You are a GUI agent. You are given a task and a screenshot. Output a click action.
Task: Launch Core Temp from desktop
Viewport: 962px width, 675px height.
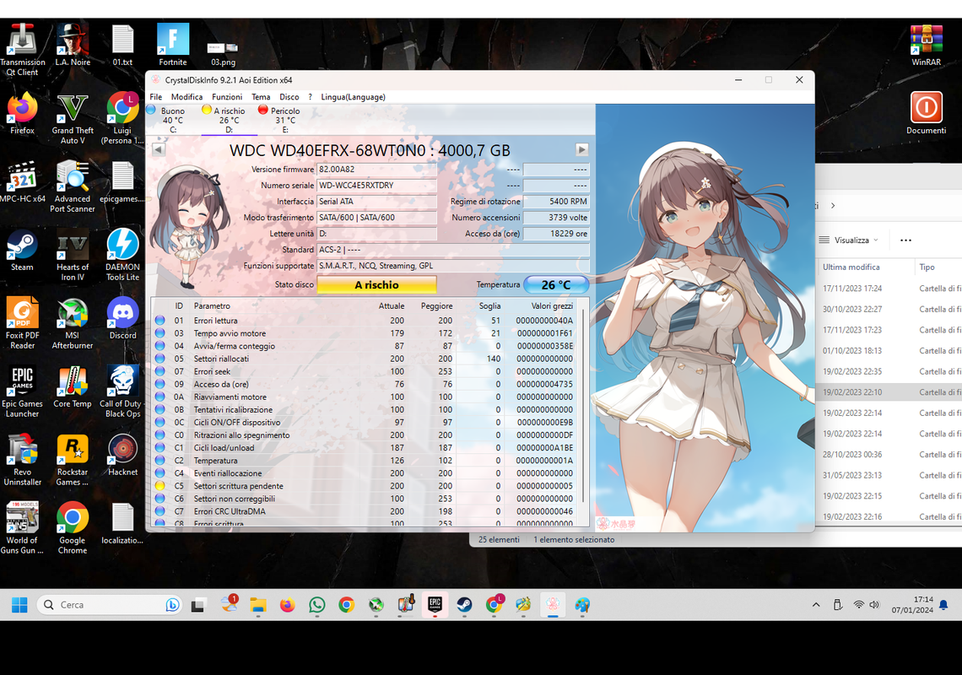(73, 386)
